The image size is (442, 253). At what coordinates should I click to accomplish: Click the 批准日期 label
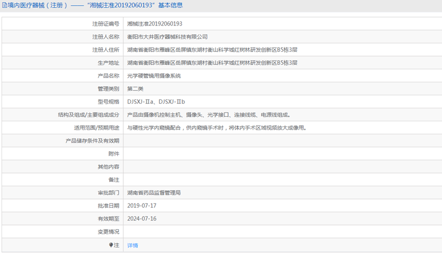(108, 206)
